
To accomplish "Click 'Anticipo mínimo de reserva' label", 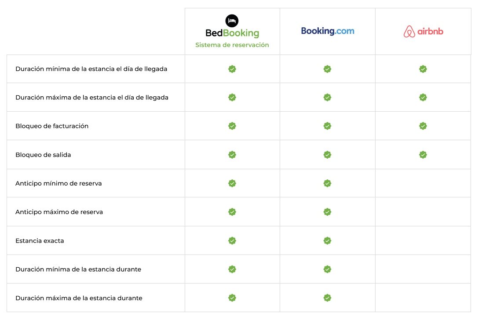I will click(58, 183).
